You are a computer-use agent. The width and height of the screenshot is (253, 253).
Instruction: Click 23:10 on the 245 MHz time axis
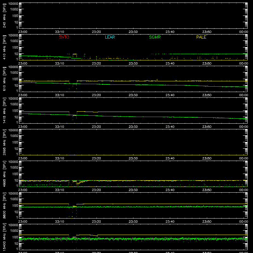59,32
